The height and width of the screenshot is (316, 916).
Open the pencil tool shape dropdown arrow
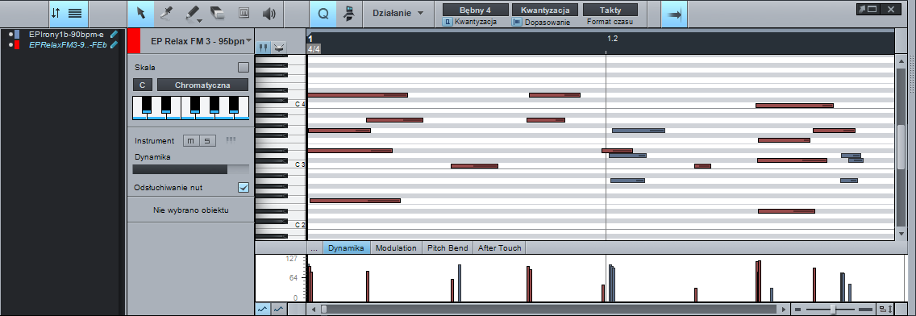coord(200,21)
